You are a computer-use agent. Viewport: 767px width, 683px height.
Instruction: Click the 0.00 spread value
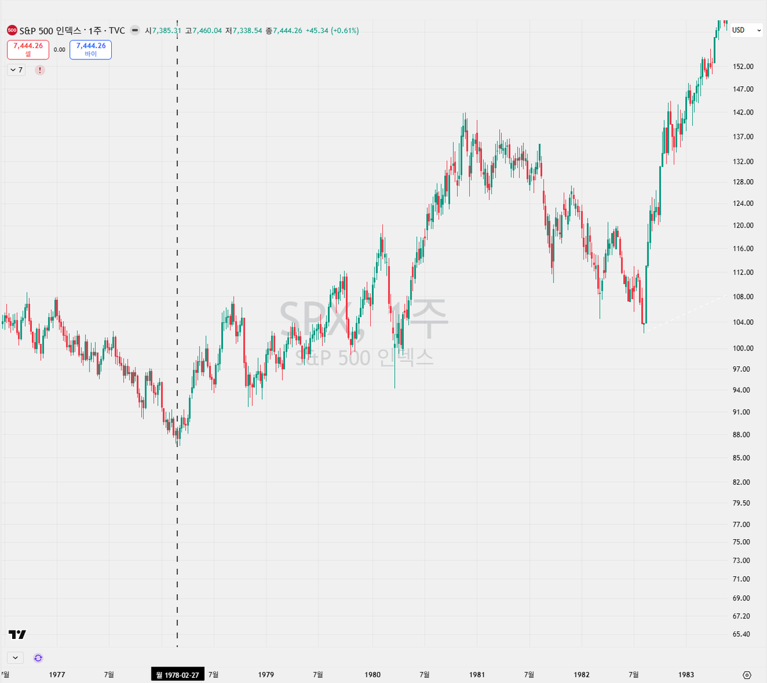(x=59, y=50)
